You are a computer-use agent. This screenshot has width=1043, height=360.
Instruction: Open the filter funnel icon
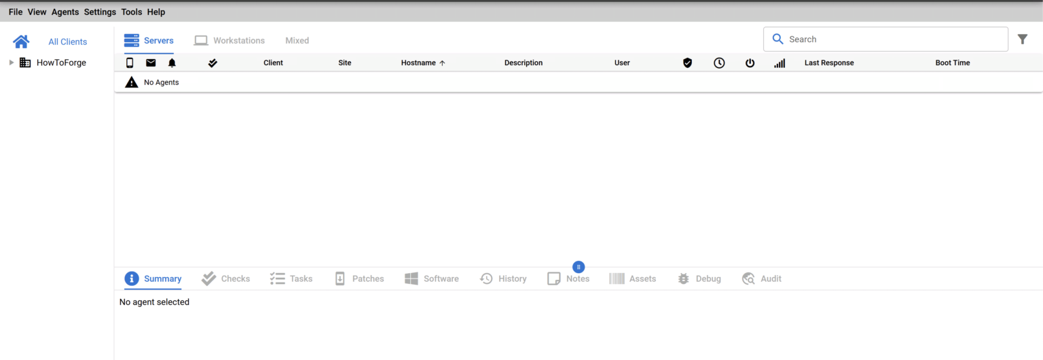click(x=1023, y=39)
